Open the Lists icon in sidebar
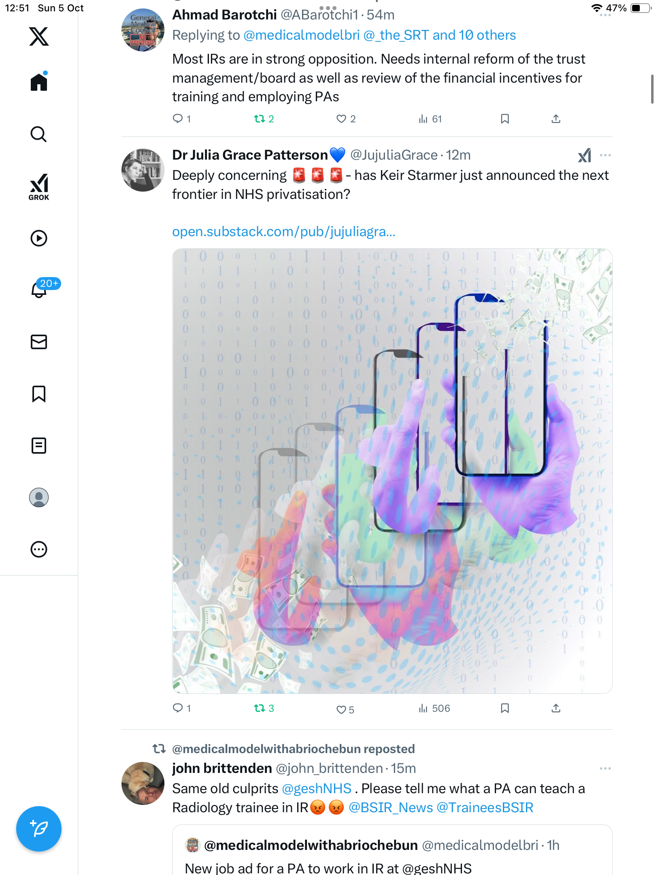This screenshot has width=656, height=875. click(x=39, y=446)
